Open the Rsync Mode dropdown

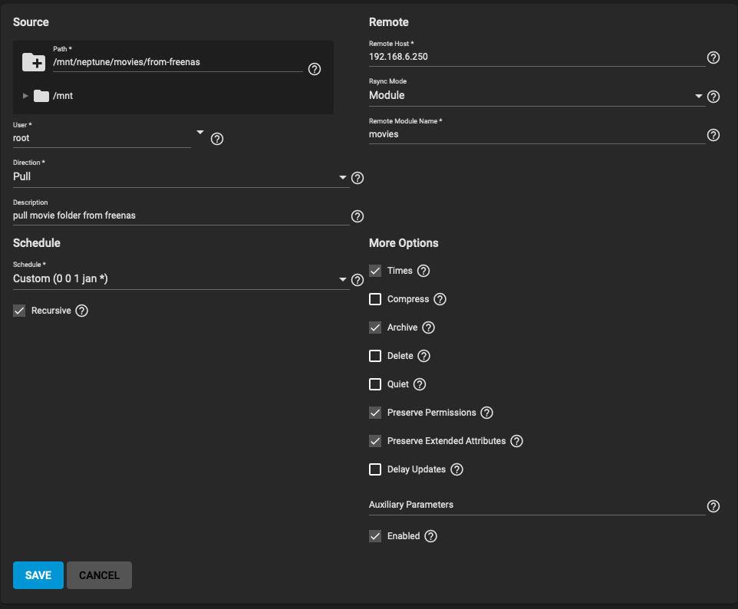click(536, 96)
